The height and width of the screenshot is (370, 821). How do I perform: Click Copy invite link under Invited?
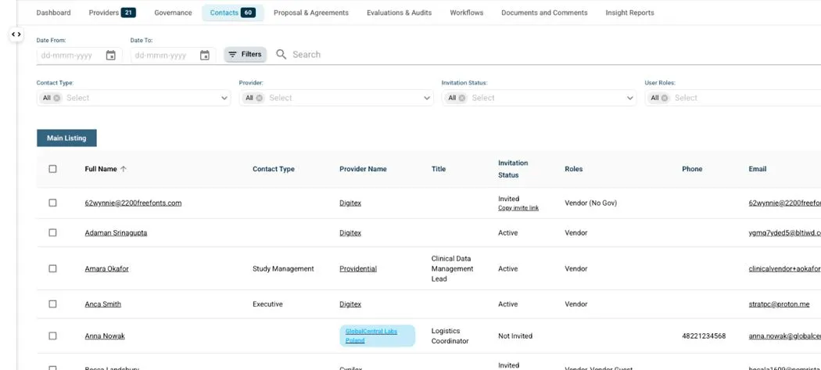(518, 208)
